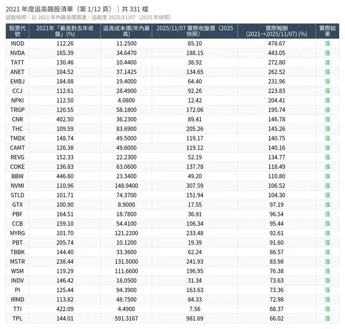
Task: Click the ANET ticker symbol
Action: click(18, 72)
